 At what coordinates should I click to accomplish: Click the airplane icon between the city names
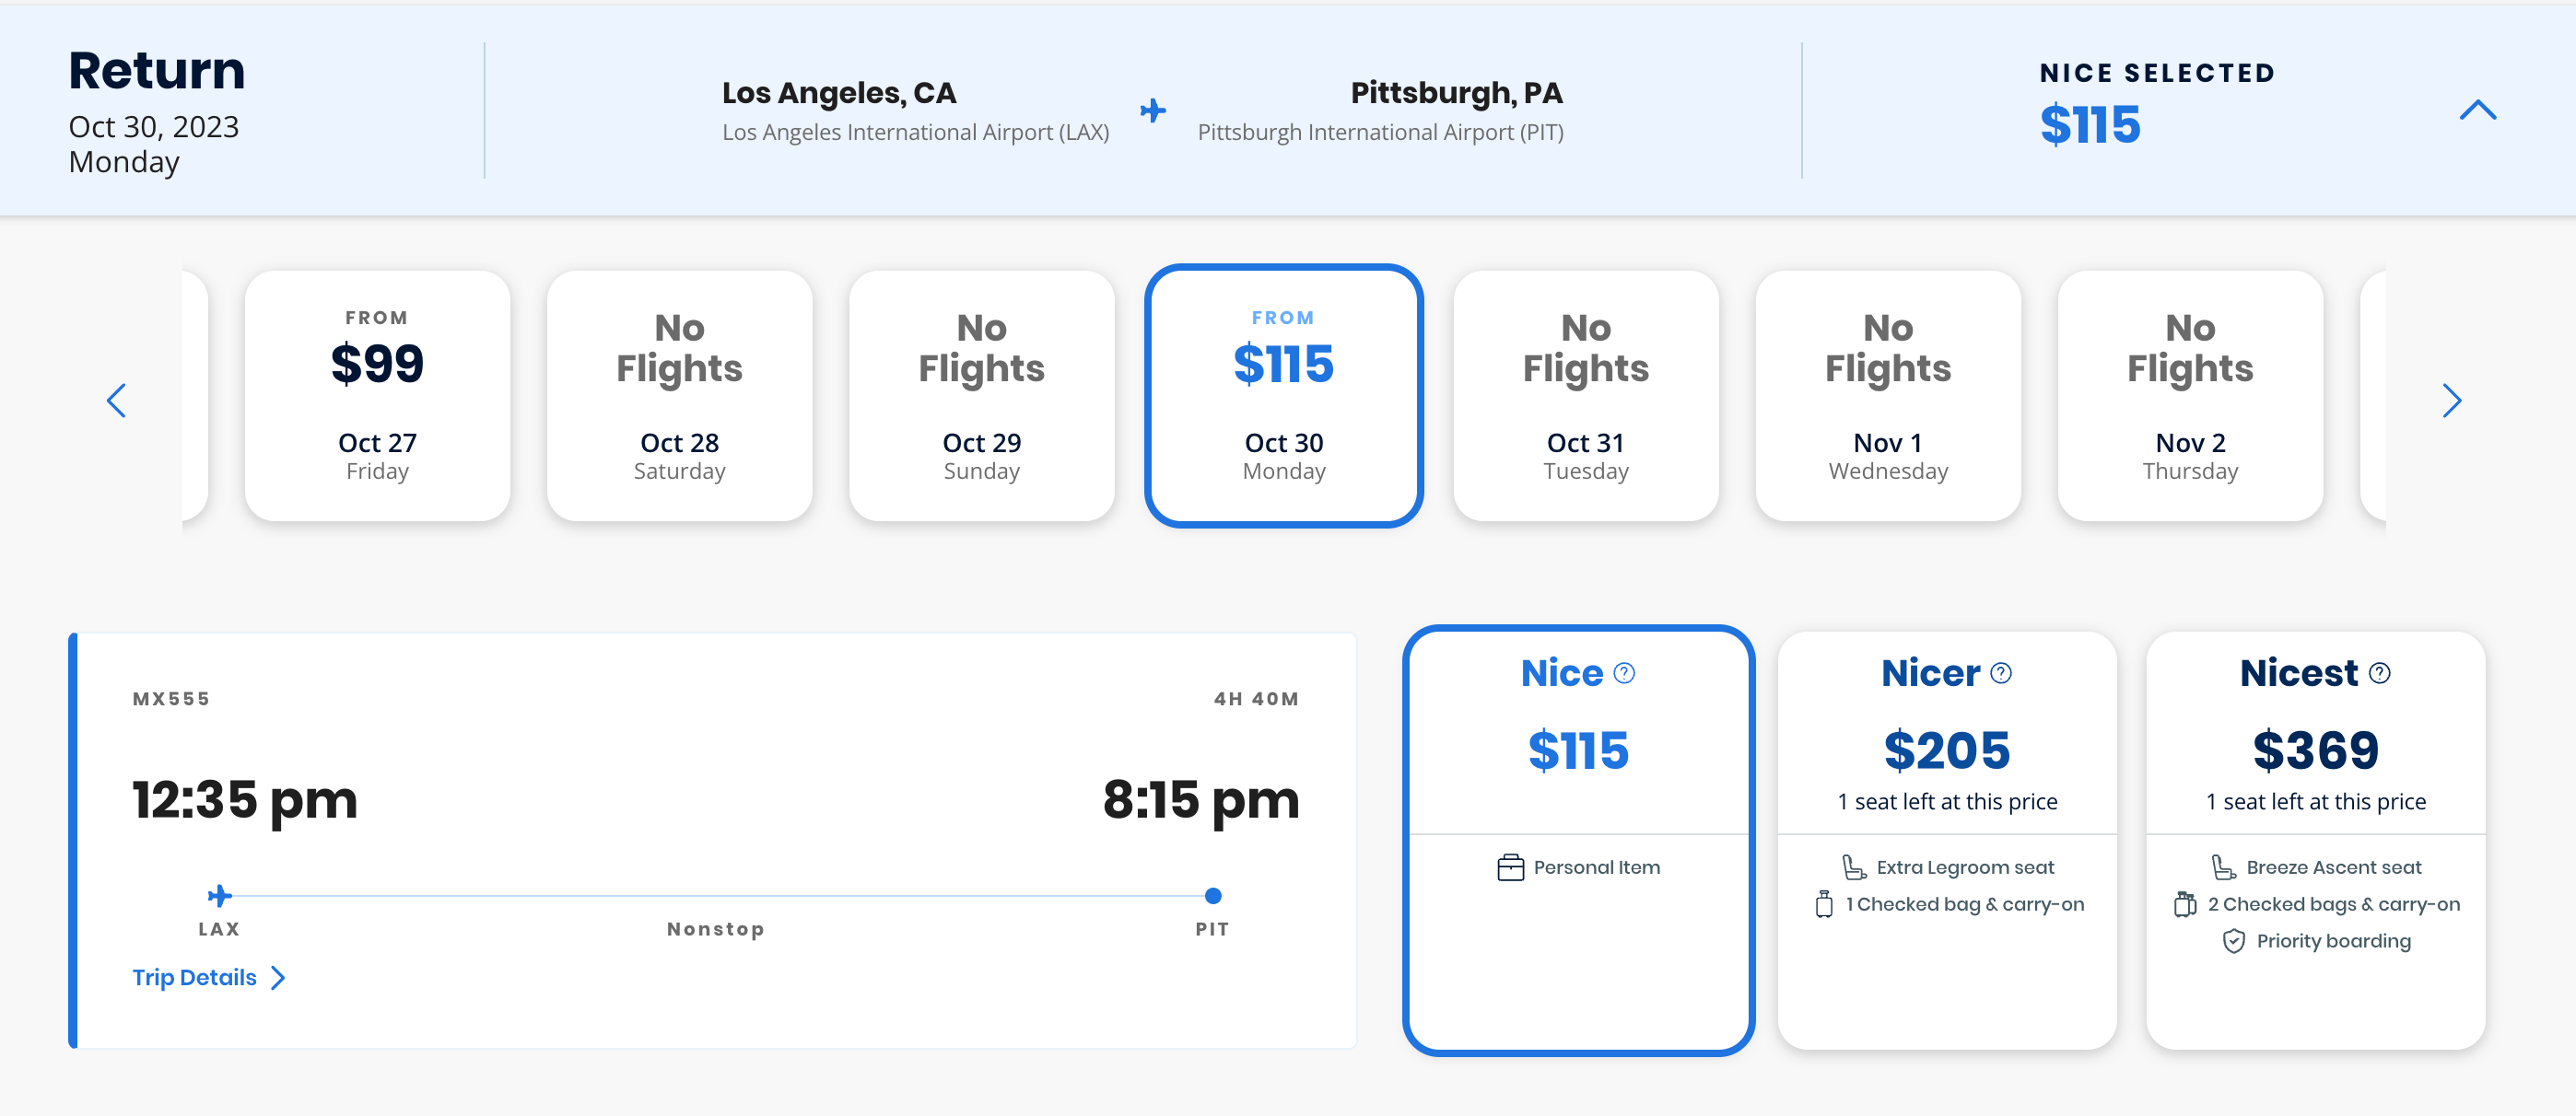(x=1153, y=110)
